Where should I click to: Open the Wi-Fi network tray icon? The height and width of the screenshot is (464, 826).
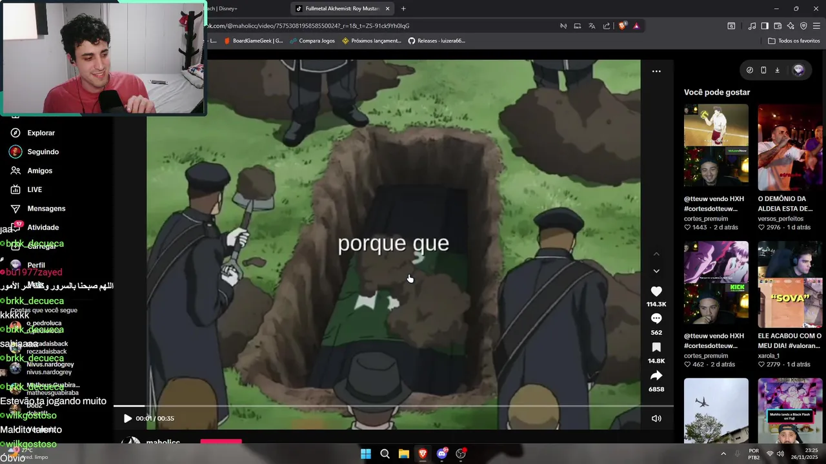click(x=770, y=454)
